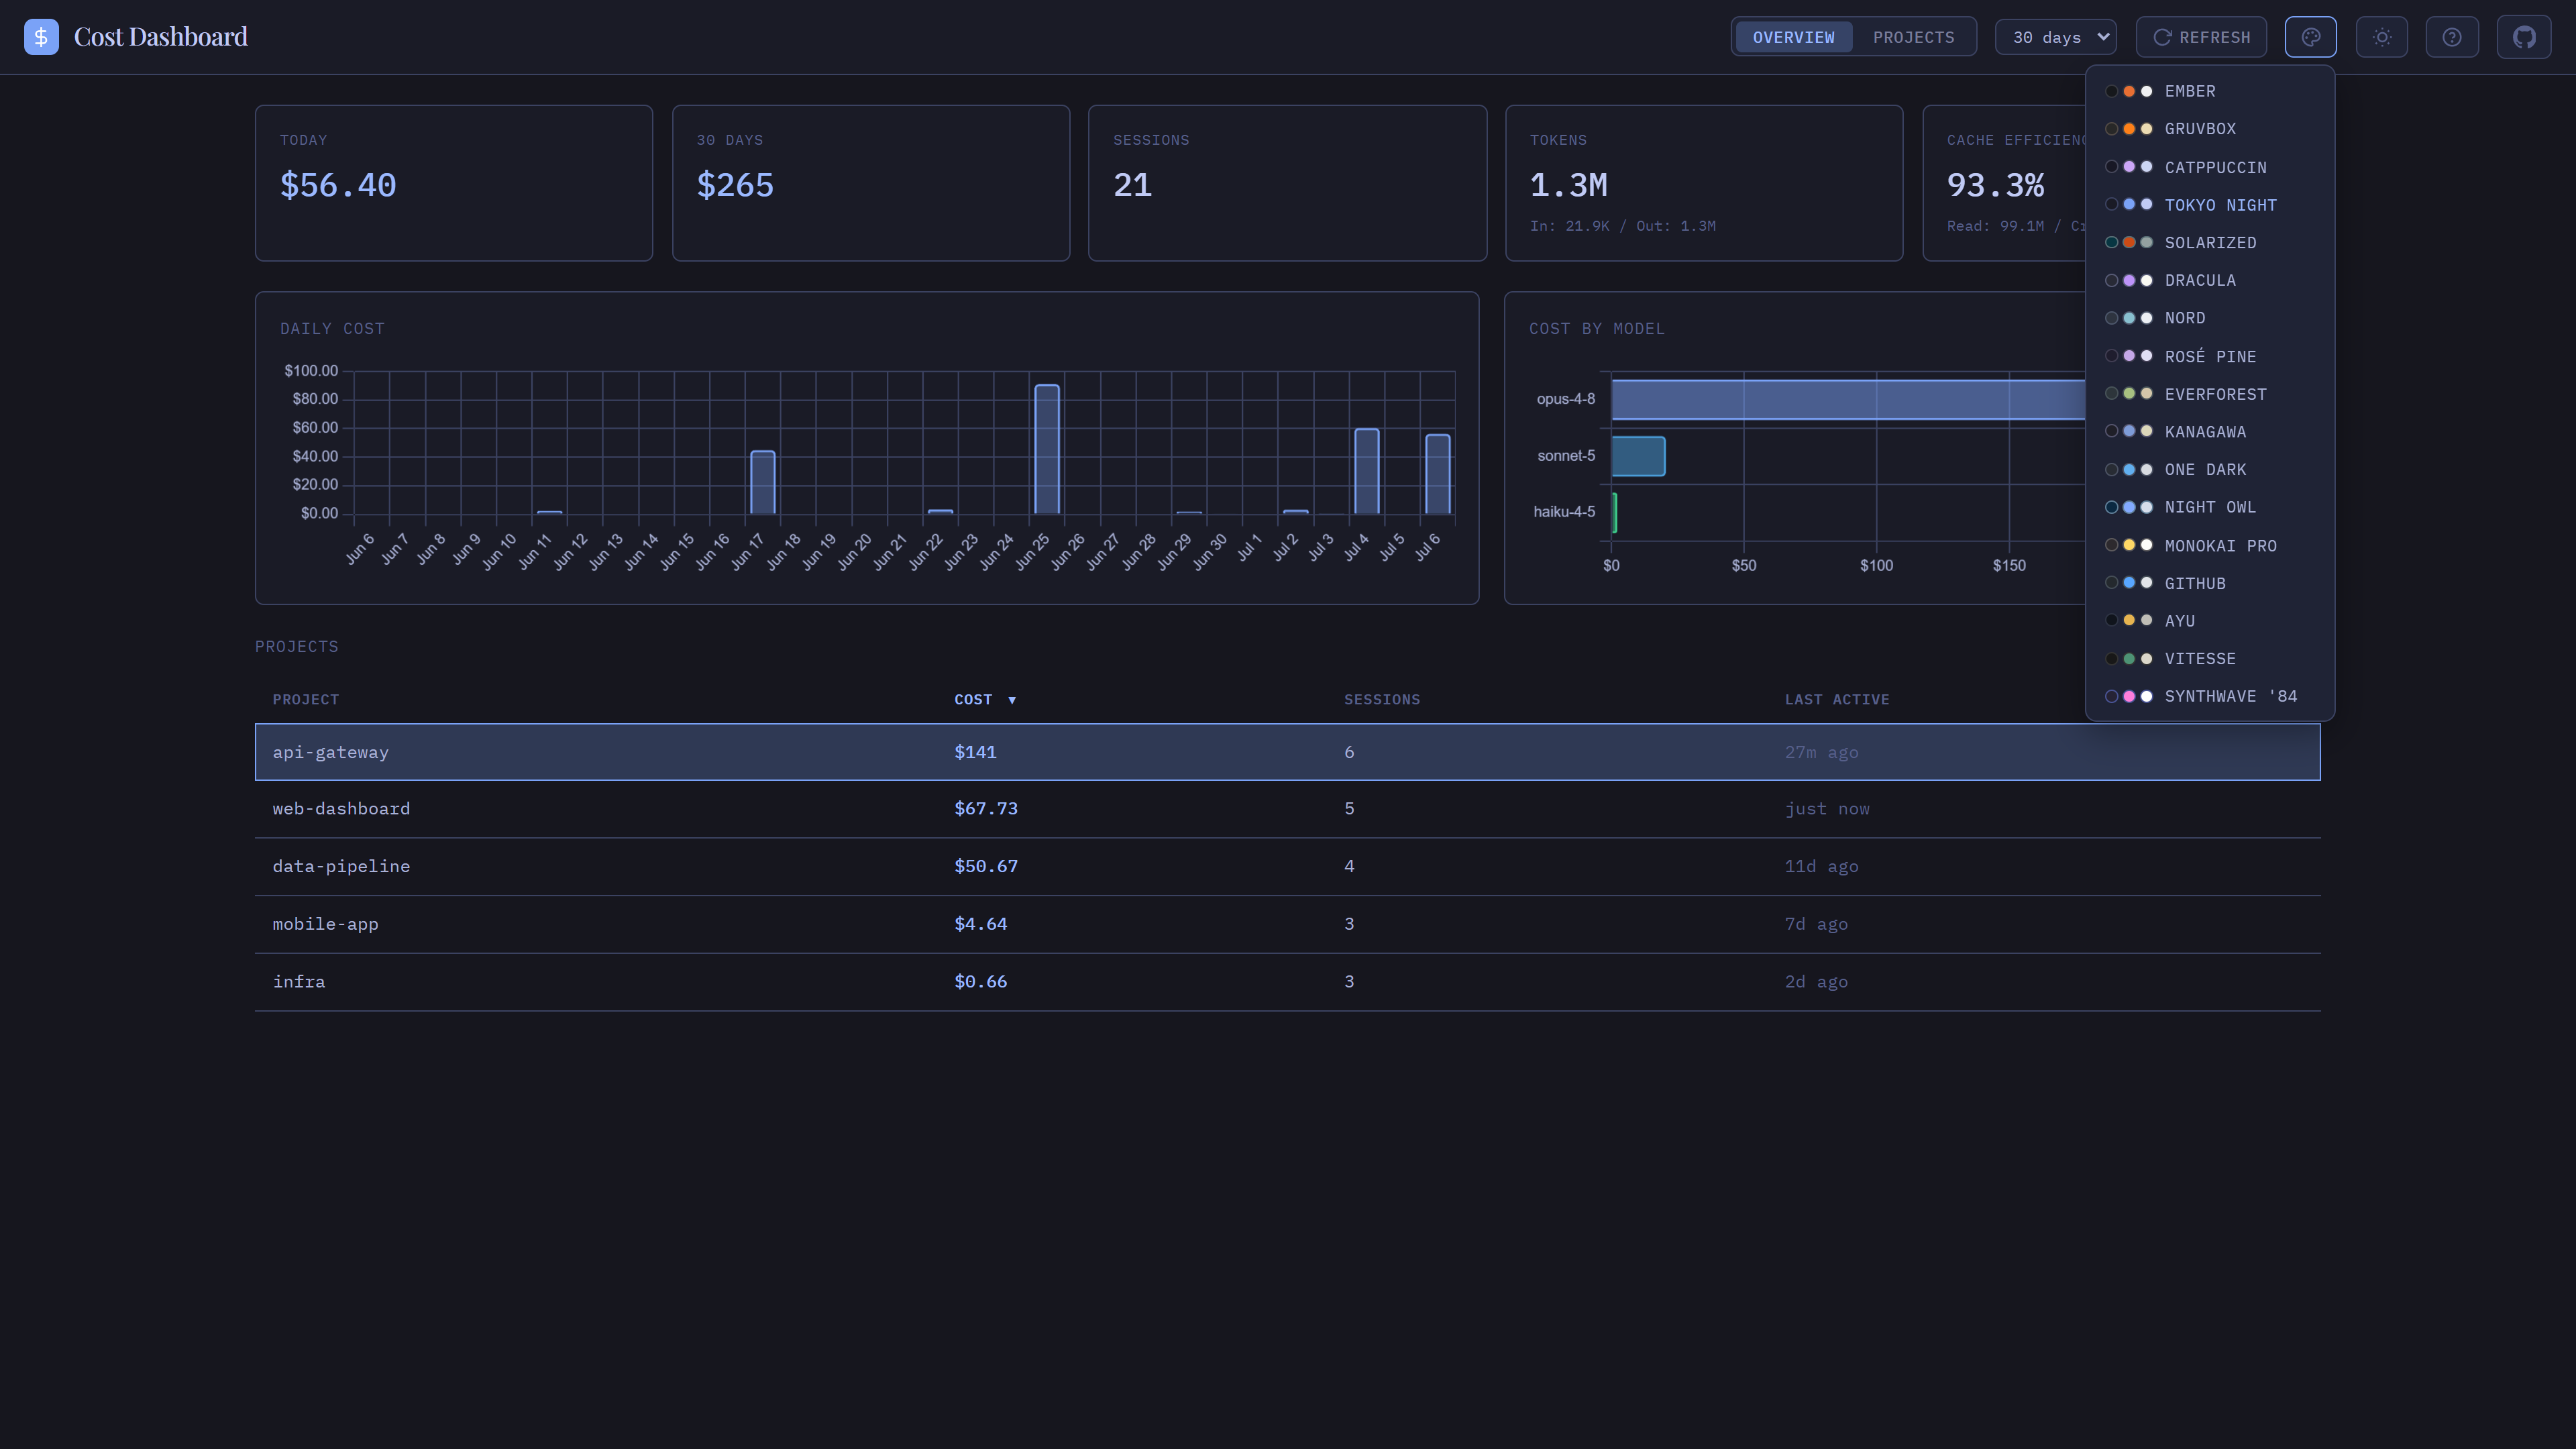The height and width of the screenshot is (1449, 2576).
Task: Select the Dracula theme
Action: click(2210, 280)
